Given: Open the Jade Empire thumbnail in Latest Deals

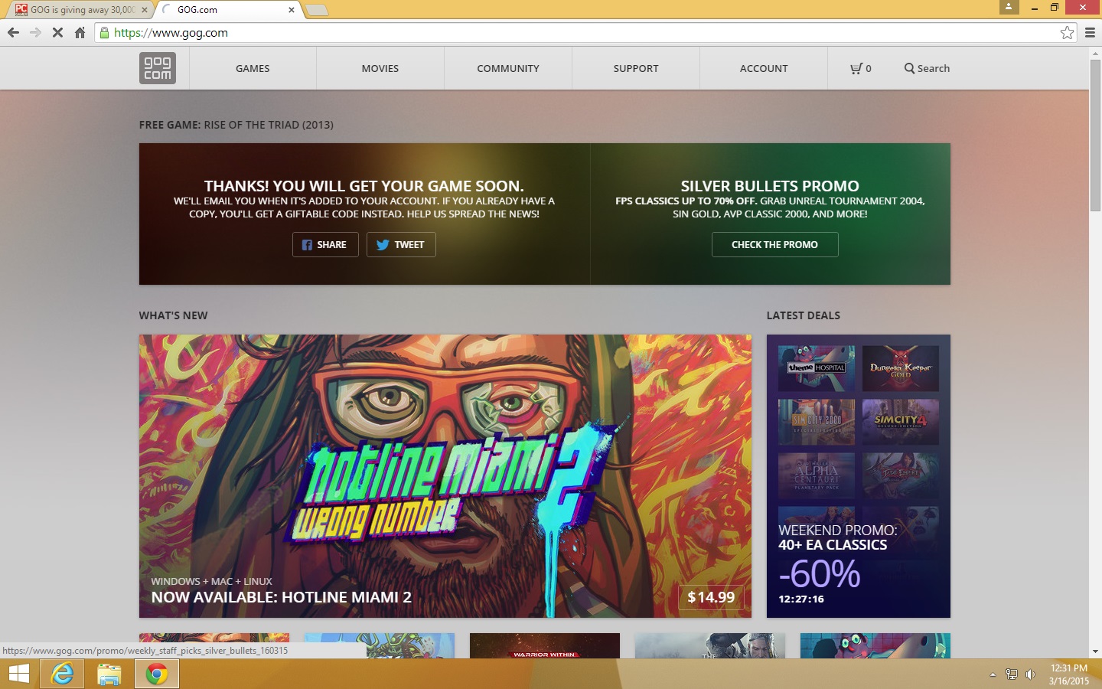Looking at the screenshot, I should [901, 475].
